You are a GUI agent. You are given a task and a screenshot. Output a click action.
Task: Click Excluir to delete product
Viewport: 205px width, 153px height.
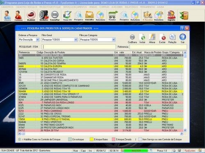(162, 39)
